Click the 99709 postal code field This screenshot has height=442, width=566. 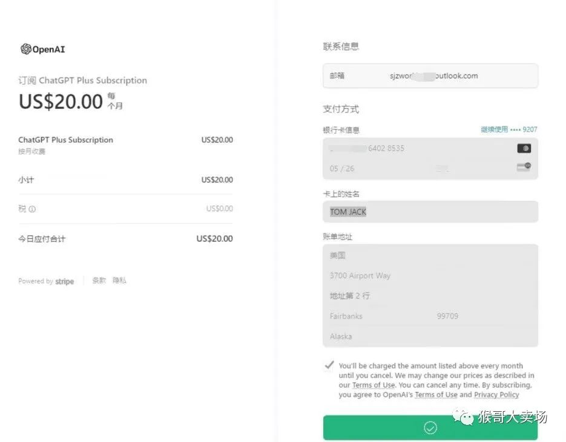(484, 316)
